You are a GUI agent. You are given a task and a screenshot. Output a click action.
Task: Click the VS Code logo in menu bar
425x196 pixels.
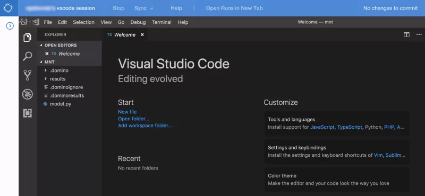coord(36,22)
